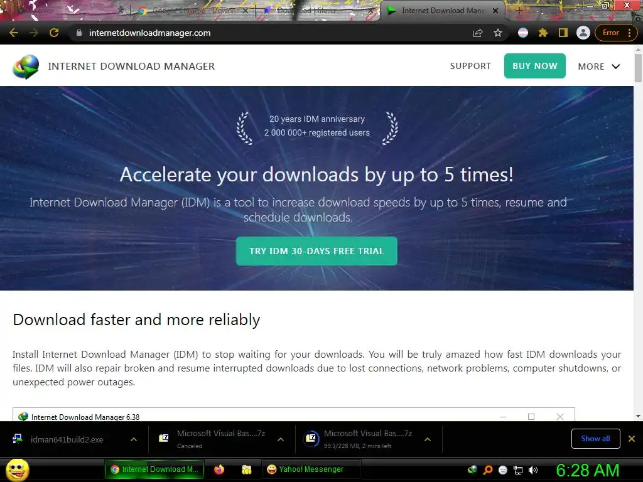Click the IDM tray icon
643x482 pixels.
[x=472, y=469]
